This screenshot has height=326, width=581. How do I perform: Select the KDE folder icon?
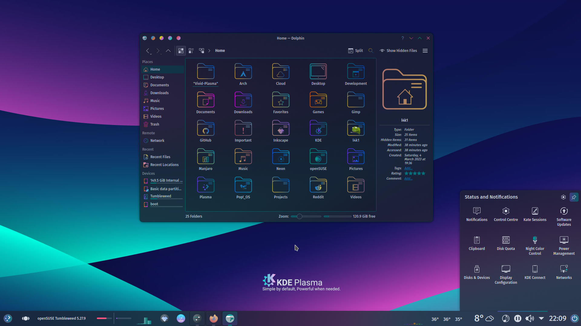[318, 128]
